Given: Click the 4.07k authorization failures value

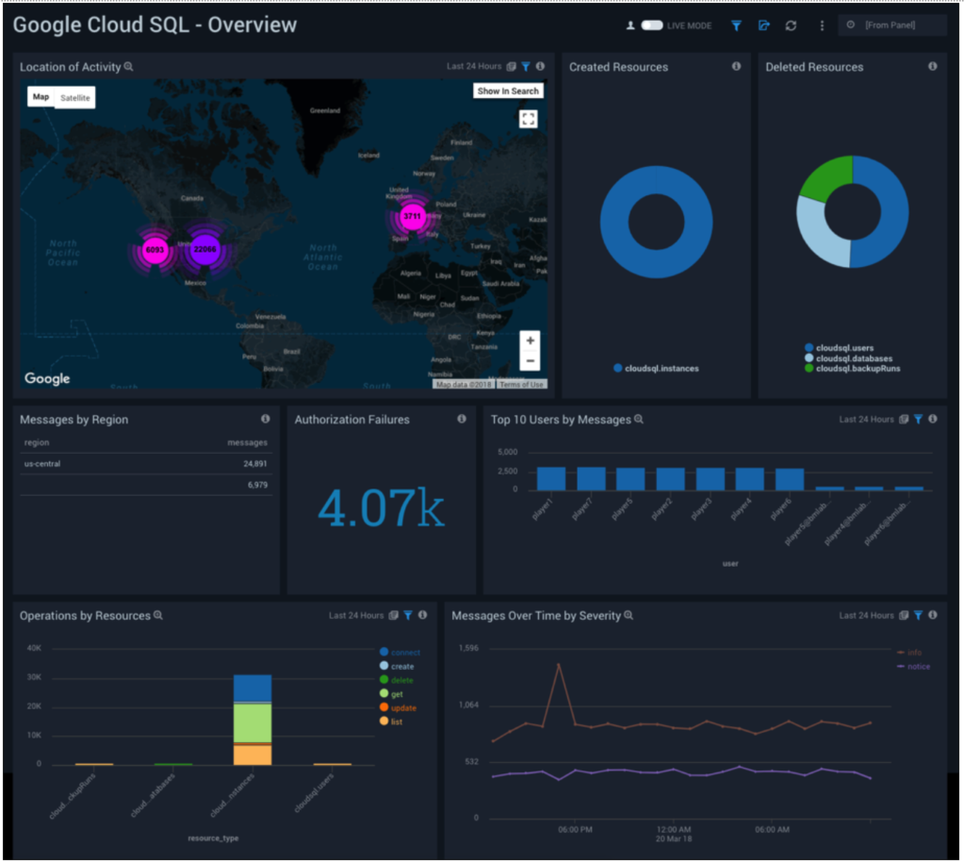Looking at the screenshot, I should (381, 508).
